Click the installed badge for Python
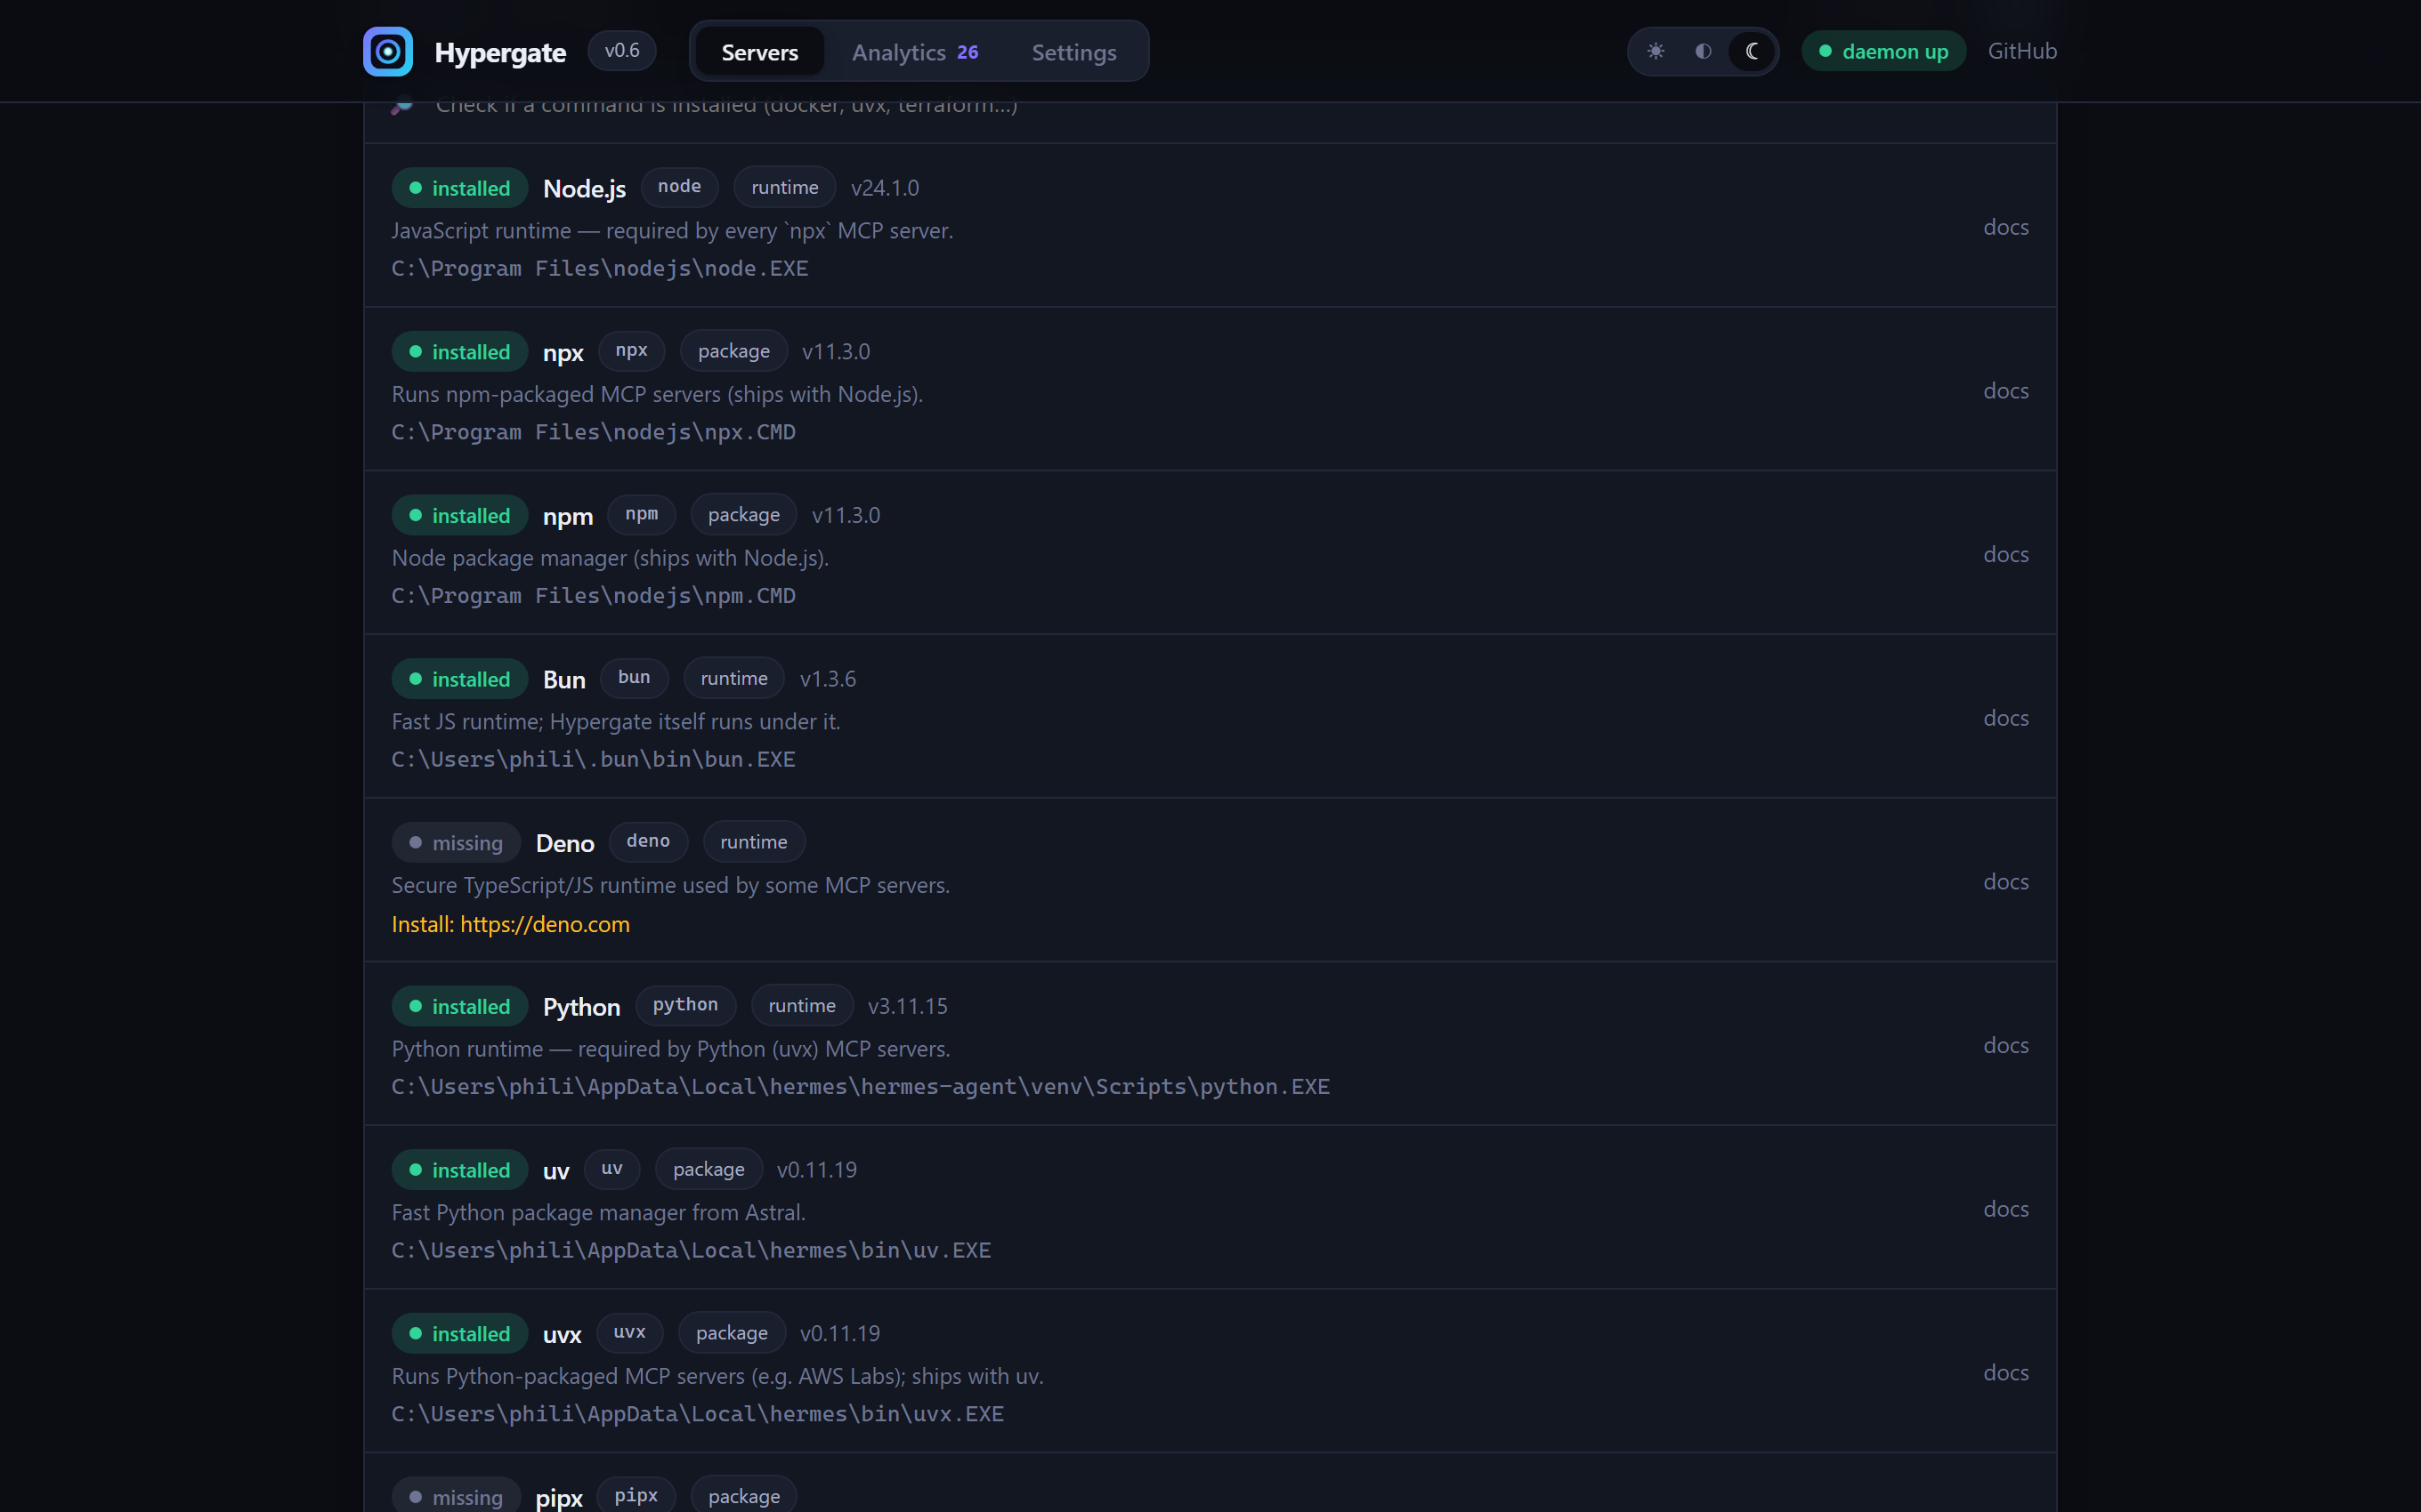 [x=459, y=1006]
